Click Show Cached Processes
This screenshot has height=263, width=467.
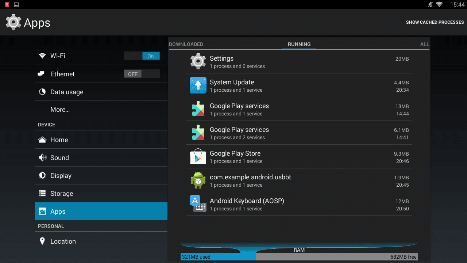[435, 22]
